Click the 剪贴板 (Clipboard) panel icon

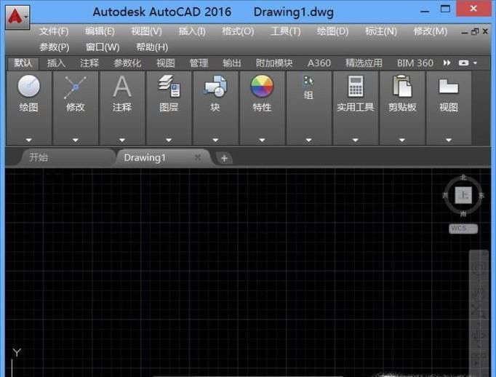[402, 87]
